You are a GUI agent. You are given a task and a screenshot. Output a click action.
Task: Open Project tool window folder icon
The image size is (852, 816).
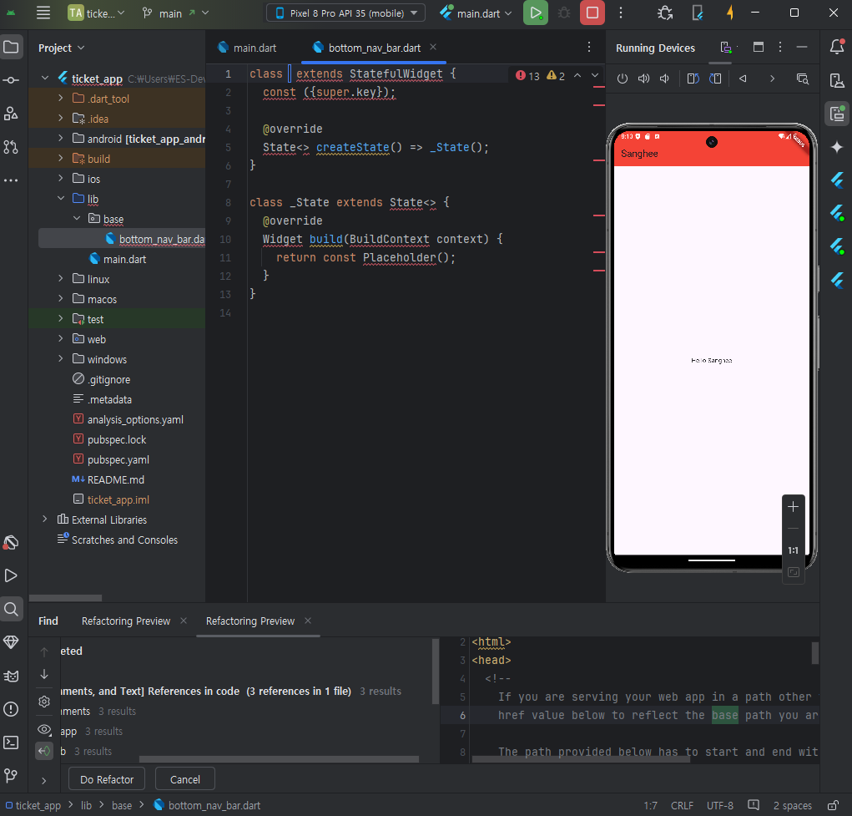coord(11,48)
